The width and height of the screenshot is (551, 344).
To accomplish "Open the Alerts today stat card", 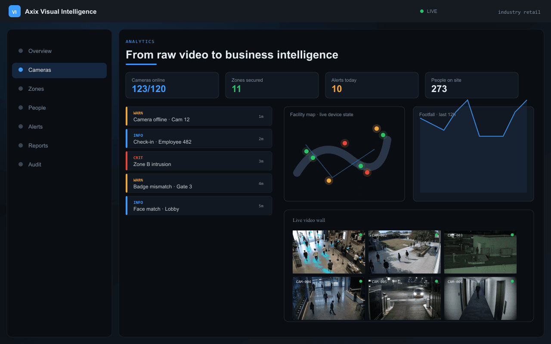I will [x=372, y=85].
